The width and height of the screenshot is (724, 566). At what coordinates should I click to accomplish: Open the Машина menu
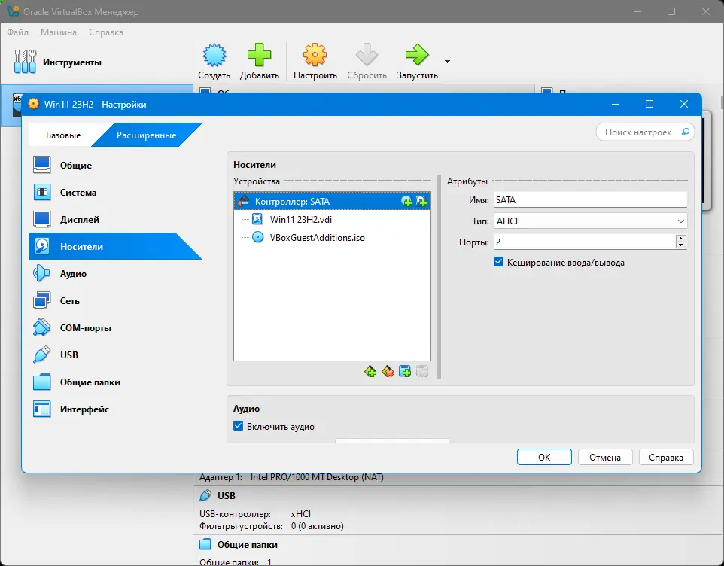(59, 32)
